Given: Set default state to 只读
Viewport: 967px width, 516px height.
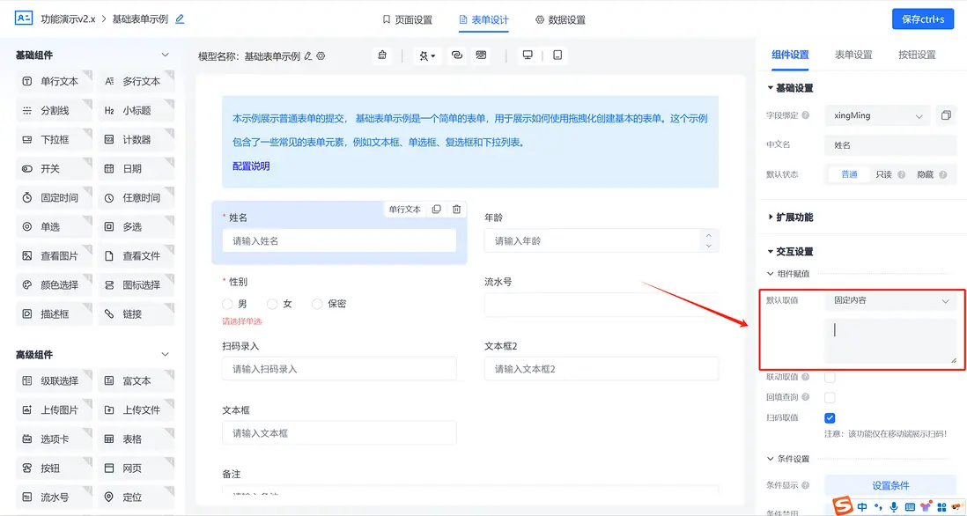Looking at the screenshot, I should pyautogui.click(x=883, y=174).
